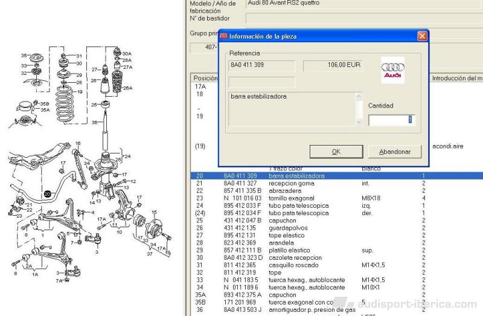The image size is (483, 316).
Task: Click position 18 in the parts list
Action: [x=200, y=94]
